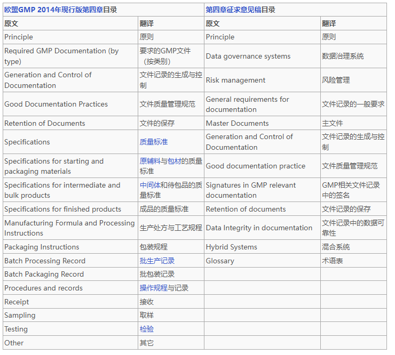Image resolution: width=395 pixels, height=355 pixels.
Task: Select 'General requirements for documentation' cell
Action: (262, 104)
